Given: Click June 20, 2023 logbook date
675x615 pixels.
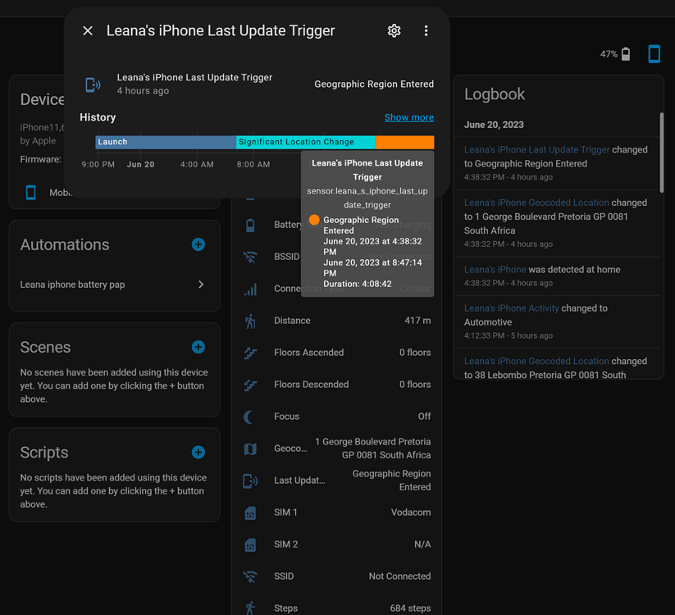Looking at the screenshot, I should [494, 125].
